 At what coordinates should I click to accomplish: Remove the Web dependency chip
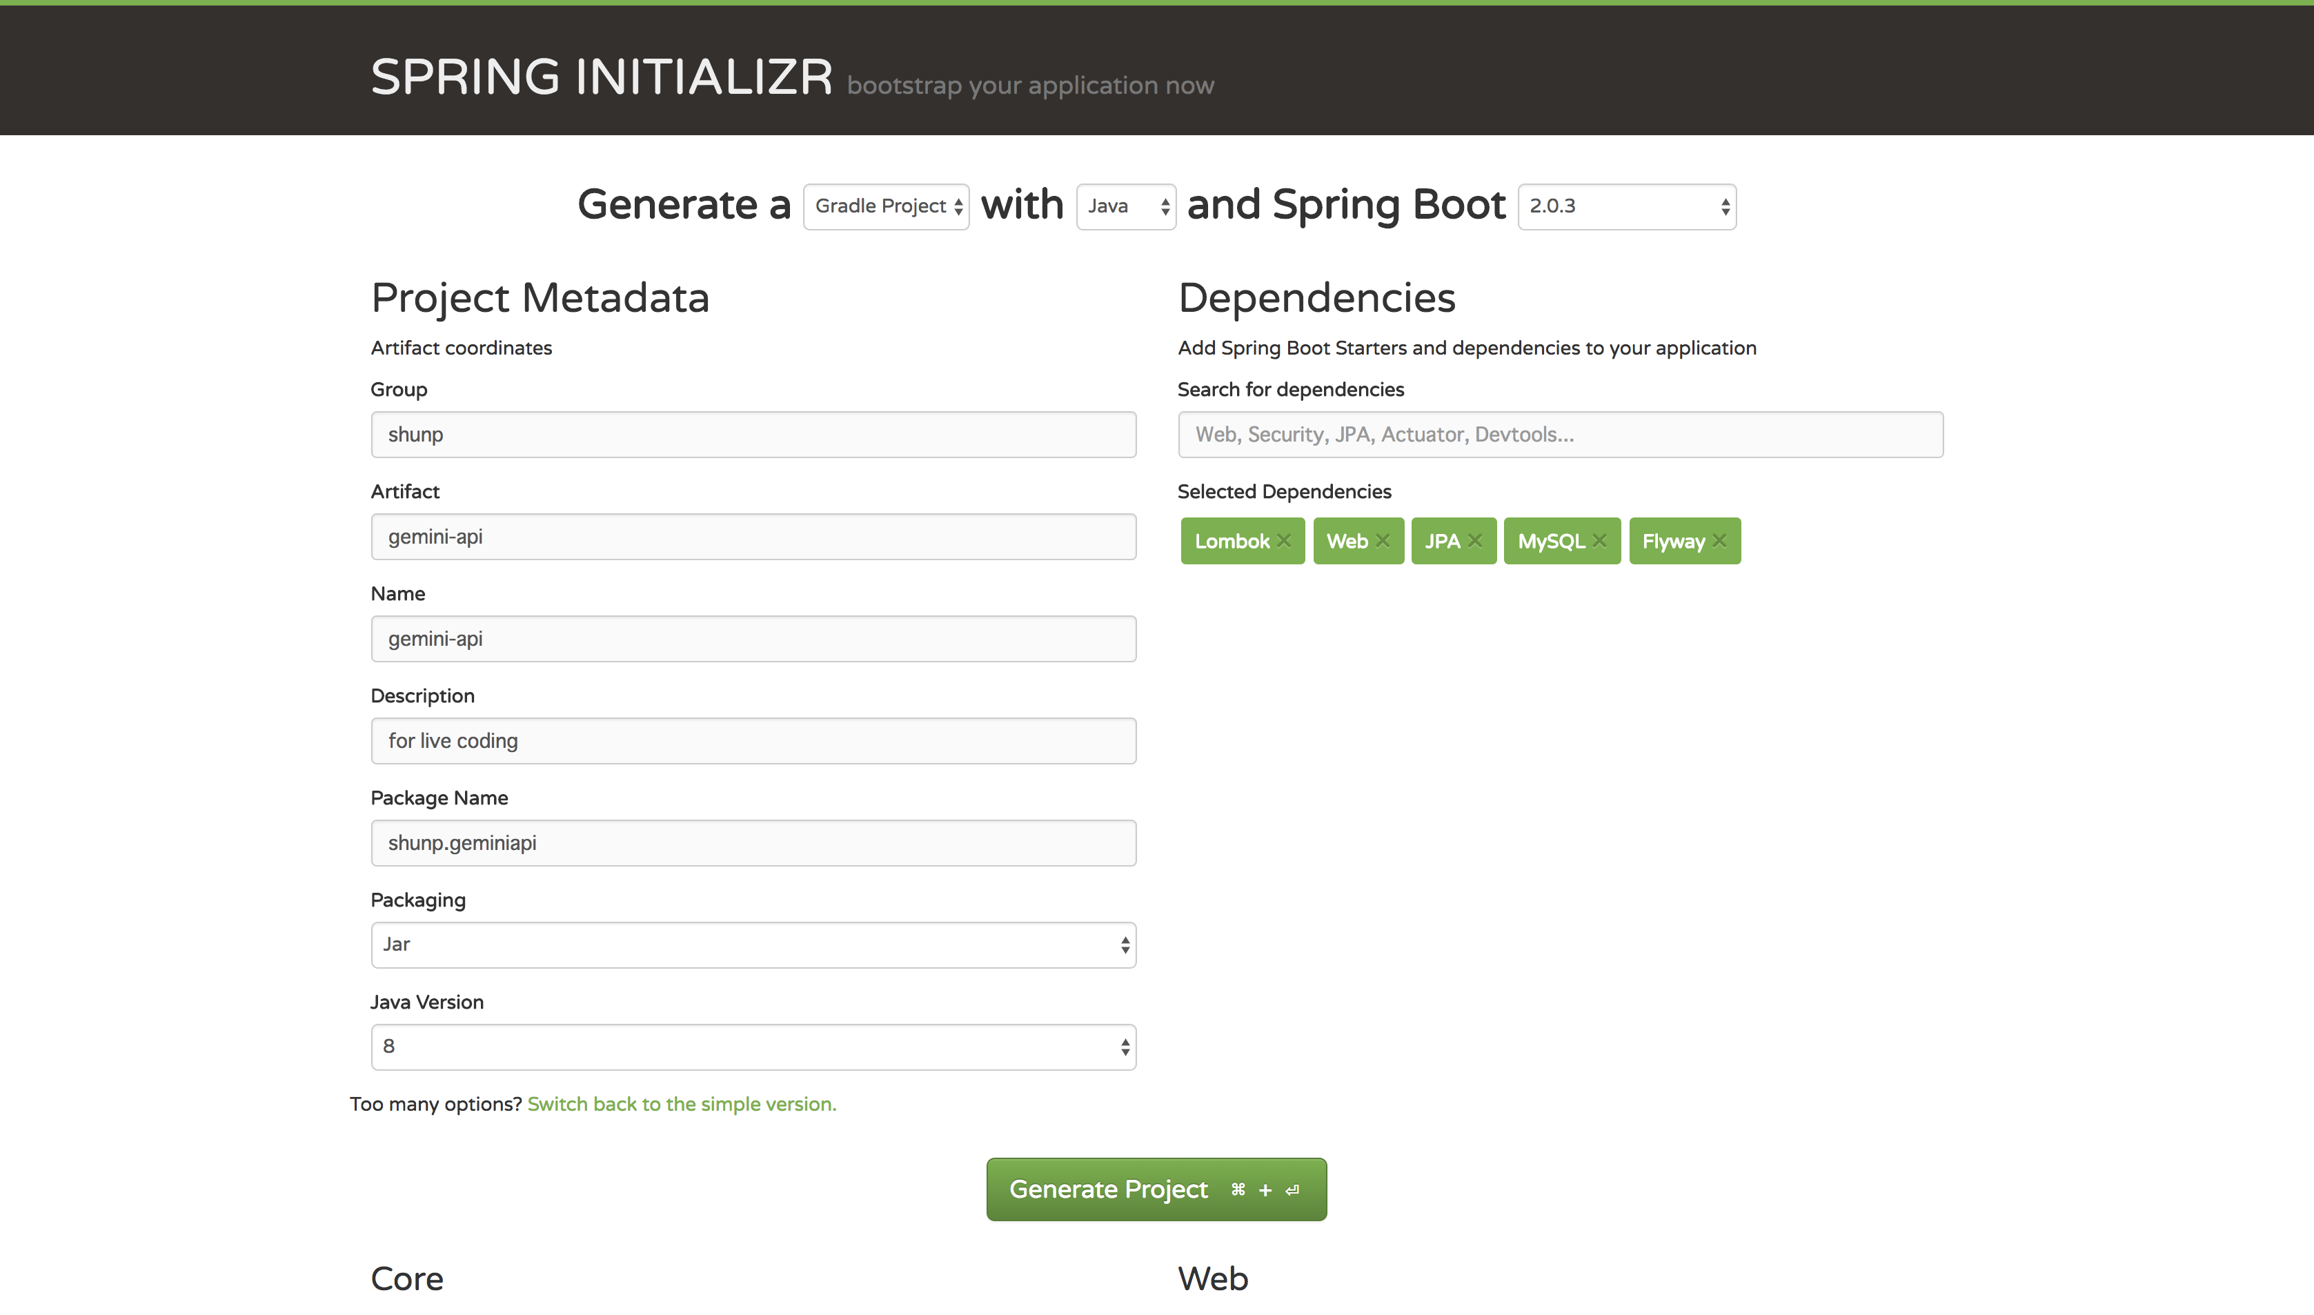pyautogui.click(x=1383, y=540)
